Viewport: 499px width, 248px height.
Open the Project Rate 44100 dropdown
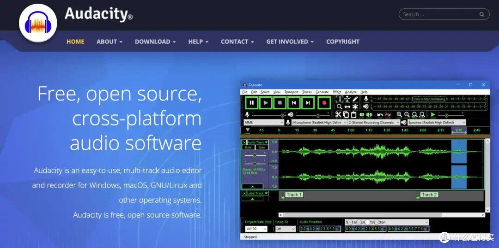[256, 229]
